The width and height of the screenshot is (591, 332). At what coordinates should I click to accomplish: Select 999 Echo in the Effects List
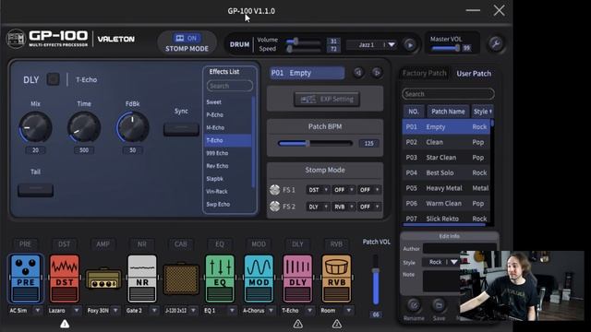pos(228,153)
